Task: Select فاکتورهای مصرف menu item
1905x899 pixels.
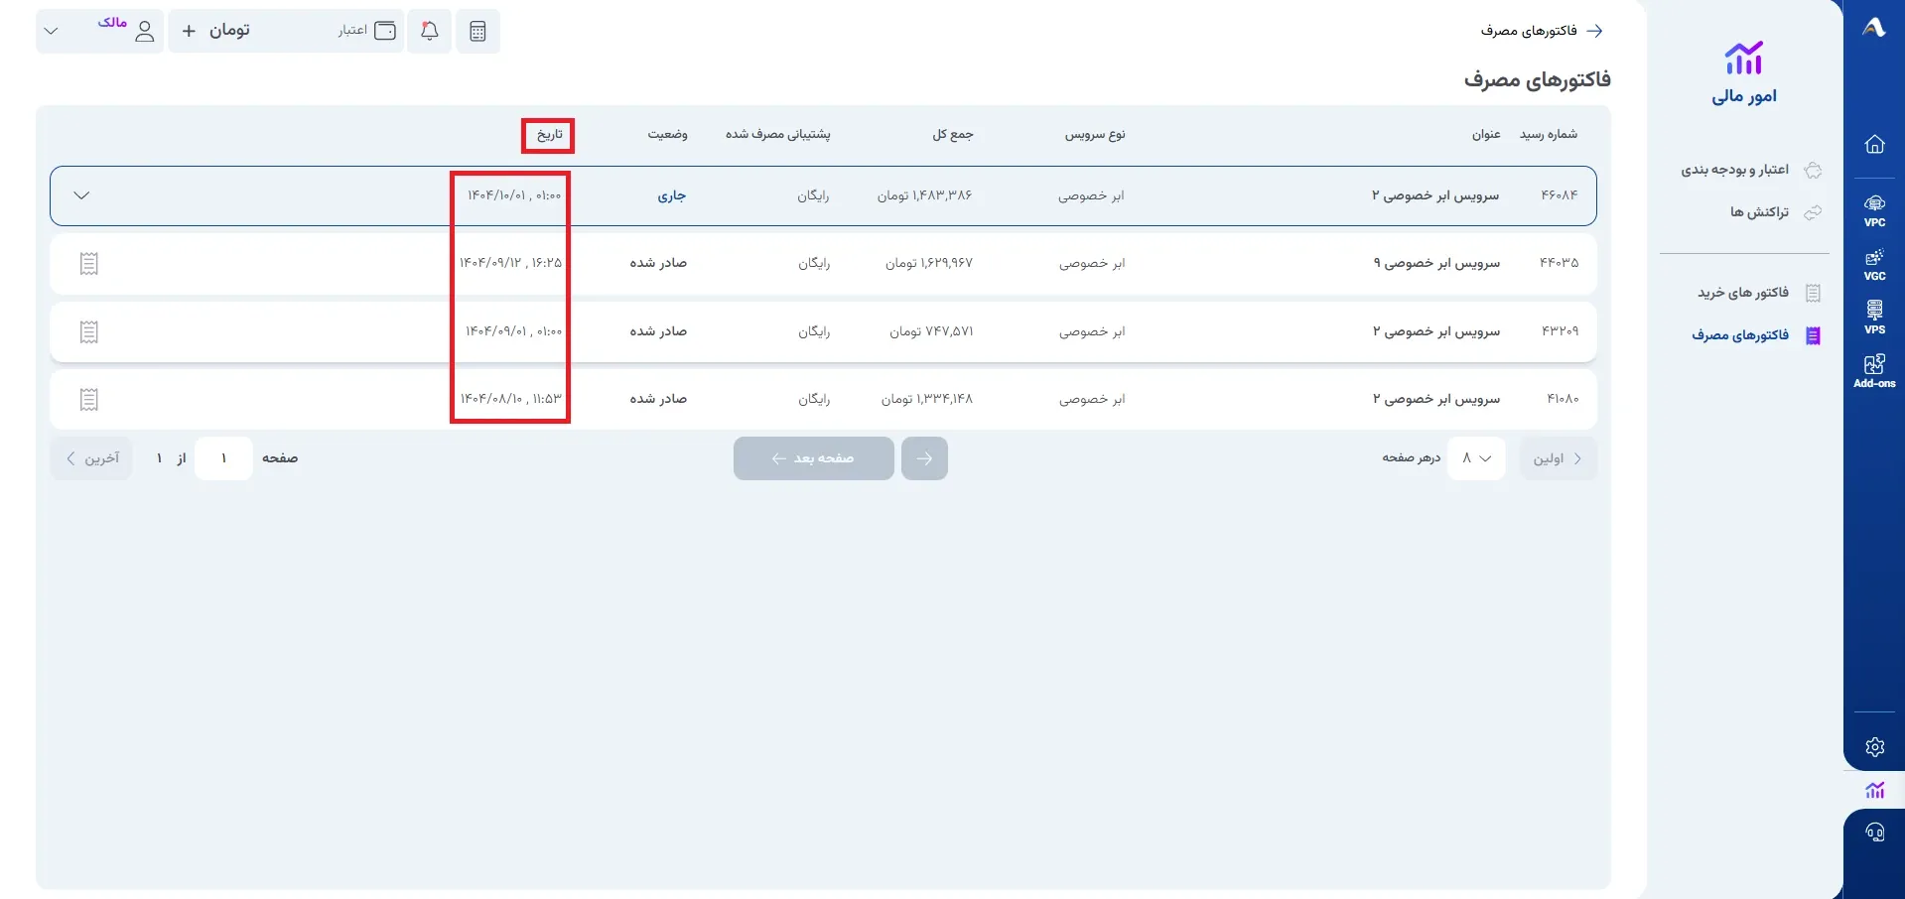Action: (x=1756, y=335)
